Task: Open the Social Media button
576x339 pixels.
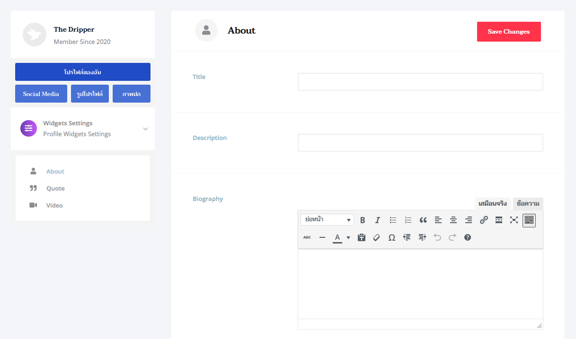Action: (41, 94)
